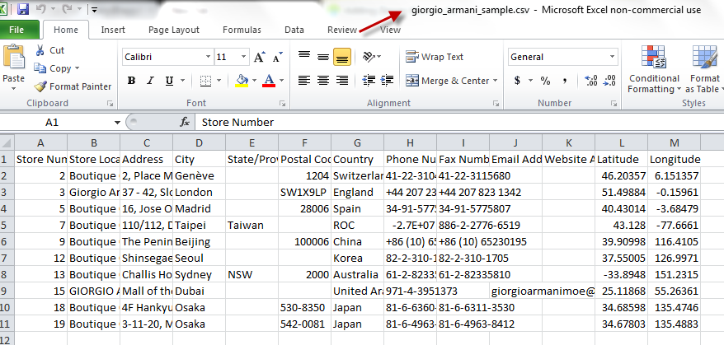Increase font size with Grow Font icon
The width and height of the screenshot is (724, 345).
pyautogui.click(x=259, y=57)
